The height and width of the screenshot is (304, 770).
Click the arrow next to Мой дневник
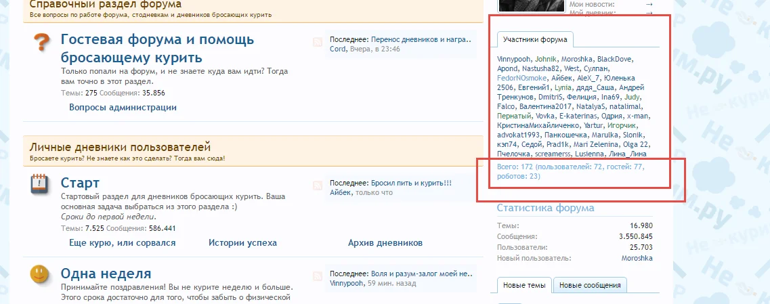pyautogui.click(x=649, y=12)
